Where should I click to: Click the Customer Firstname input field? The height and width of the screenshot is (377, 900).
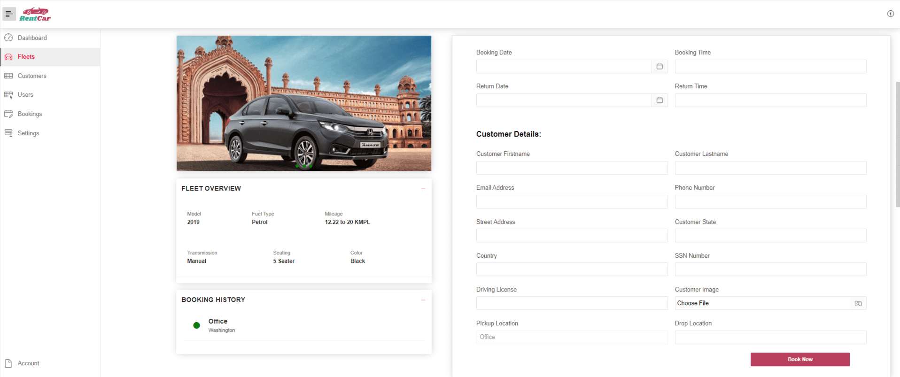tap(571, 168)
